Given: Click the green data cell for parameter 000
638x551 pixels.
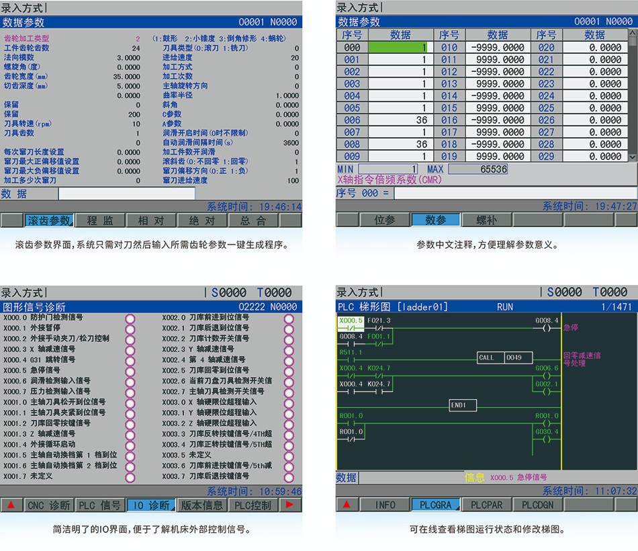Looking at the screenshot, I should (398, 47).
